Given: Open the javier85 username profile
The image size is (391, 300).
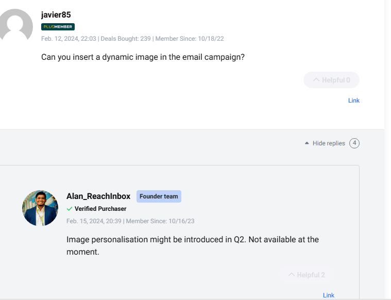Looking at the screenshot, I should (56, 15).
